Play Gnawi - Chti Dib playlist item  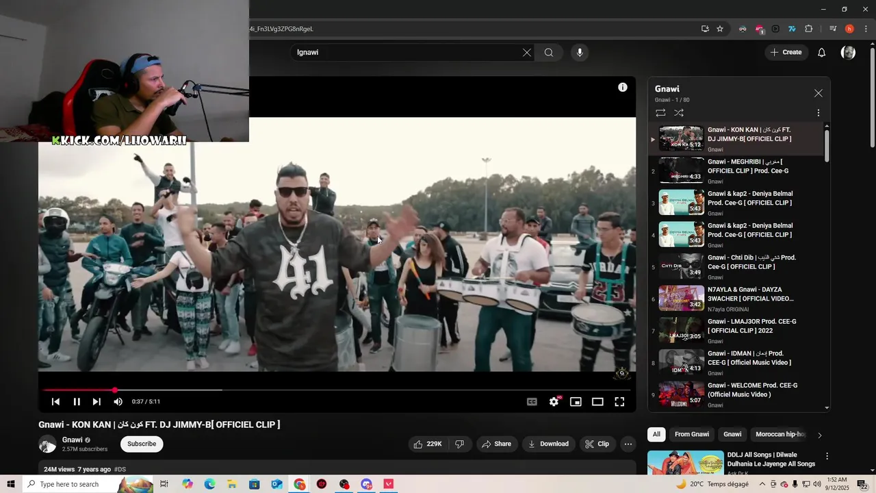pyautogui.click(x=736, y=267)
